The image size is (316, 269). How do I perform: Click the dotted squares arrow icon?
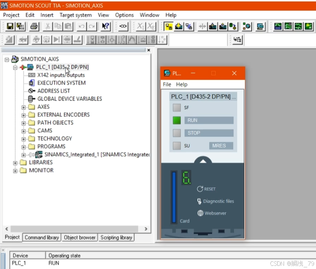tap(162, 40)
